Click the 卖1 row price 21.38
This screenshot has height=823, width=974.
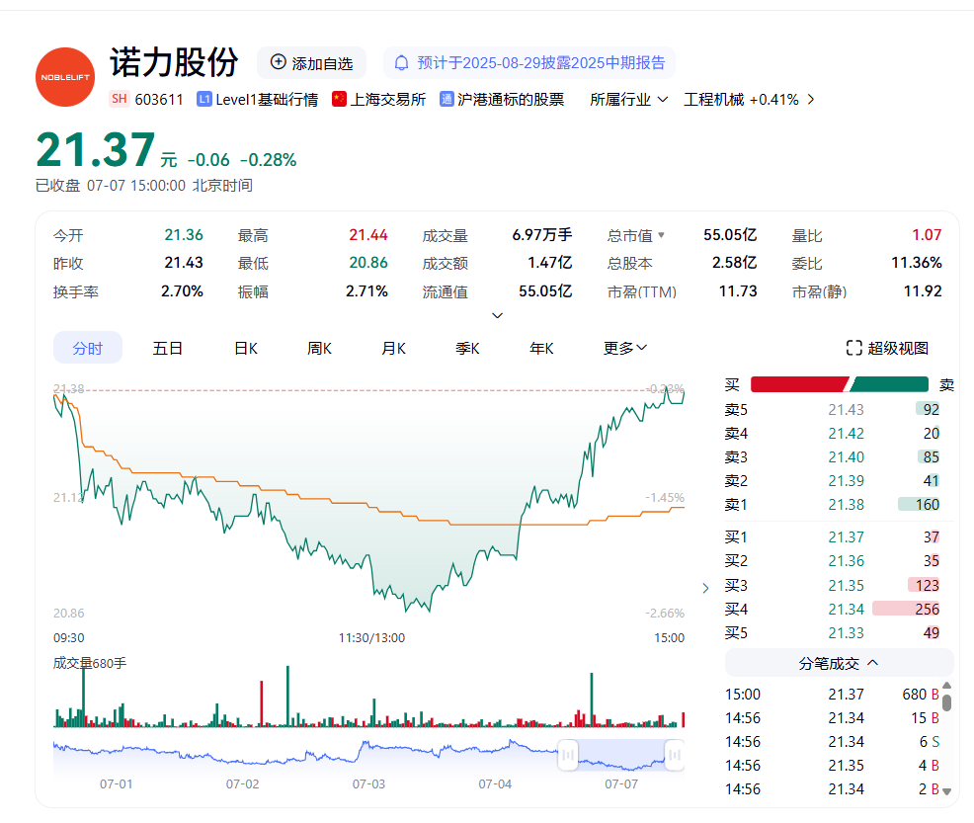click(846, 504)
